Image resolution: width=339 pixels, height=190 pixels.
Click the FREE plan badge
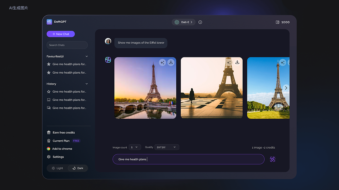[x=76, y=141]
